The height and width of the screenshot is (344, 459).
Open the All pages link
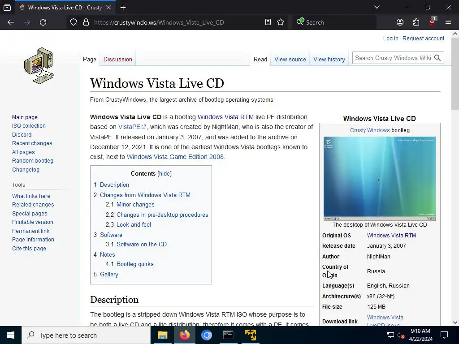(23, 152)
